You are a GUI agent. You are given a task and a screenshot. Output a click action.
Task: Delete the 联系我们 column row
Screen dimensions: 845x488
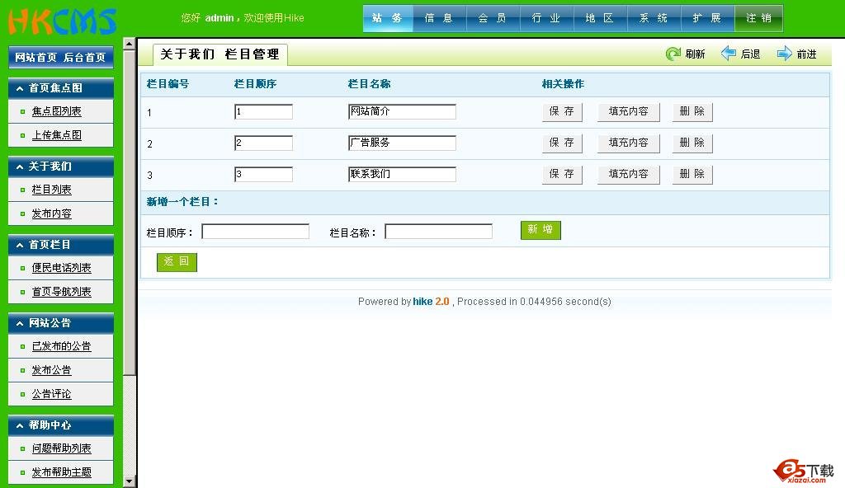[x=692, y=175]
